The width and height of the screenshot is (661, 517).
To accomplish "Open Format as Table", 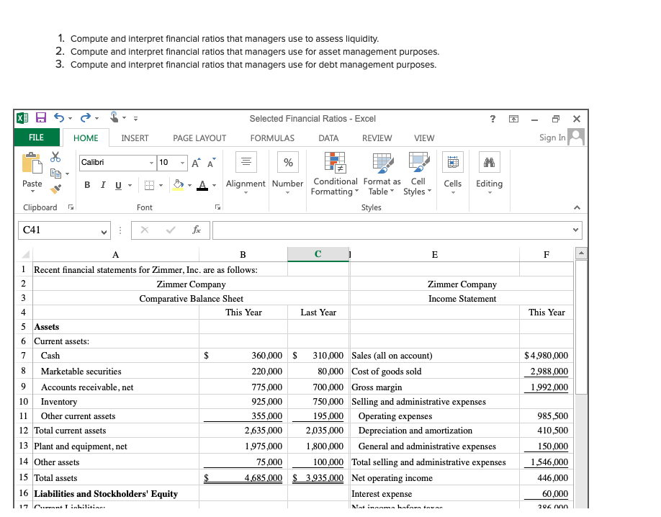I will click(382, 174).
